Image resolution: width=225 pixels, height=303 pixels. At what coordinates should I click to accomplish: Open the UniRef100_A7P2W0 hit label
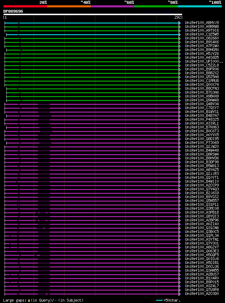click(x=202, y=46)
